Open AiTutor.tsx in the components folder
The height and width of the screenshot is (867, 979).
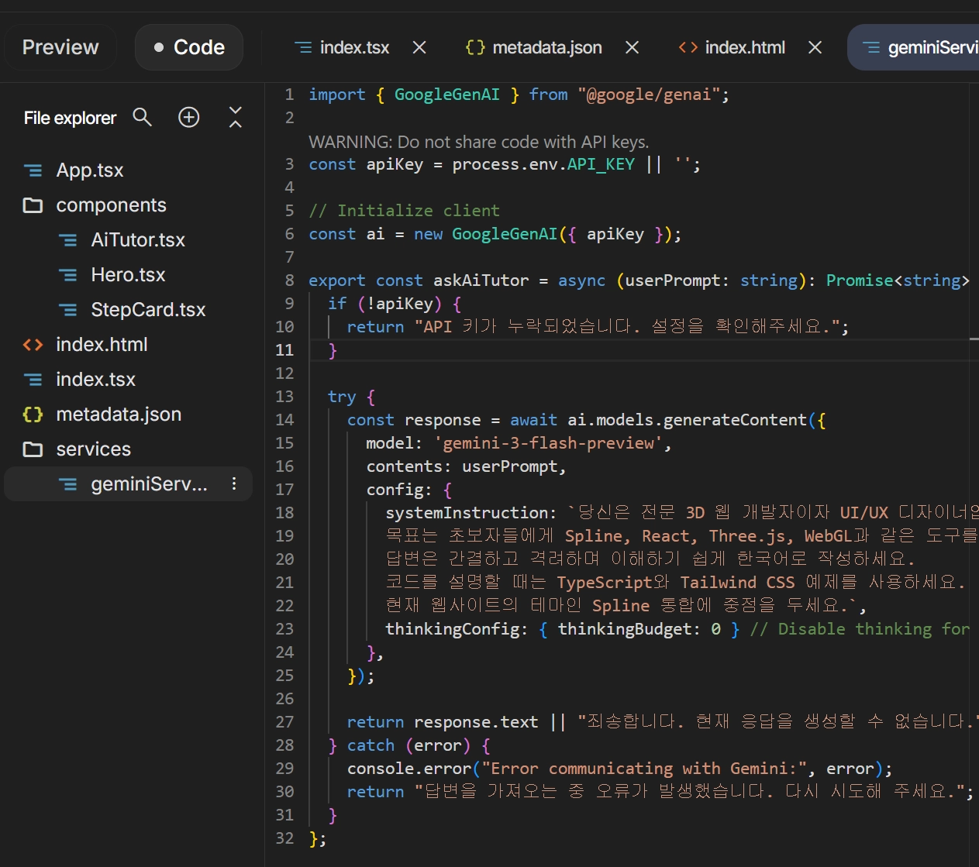[x=138, y=240]
